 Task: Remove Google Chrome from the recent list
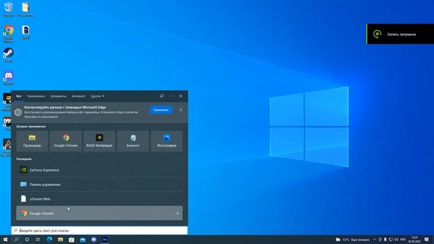point(178,213)
